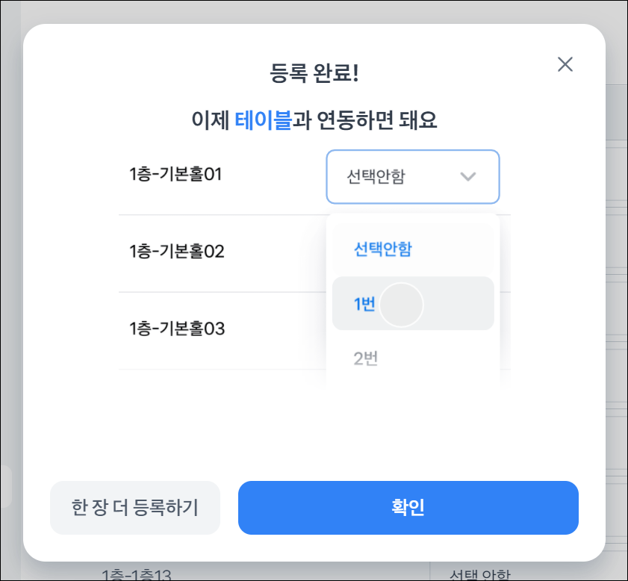
Task: Click the 1층-기본홀03 row label
Action: [176, 329]
